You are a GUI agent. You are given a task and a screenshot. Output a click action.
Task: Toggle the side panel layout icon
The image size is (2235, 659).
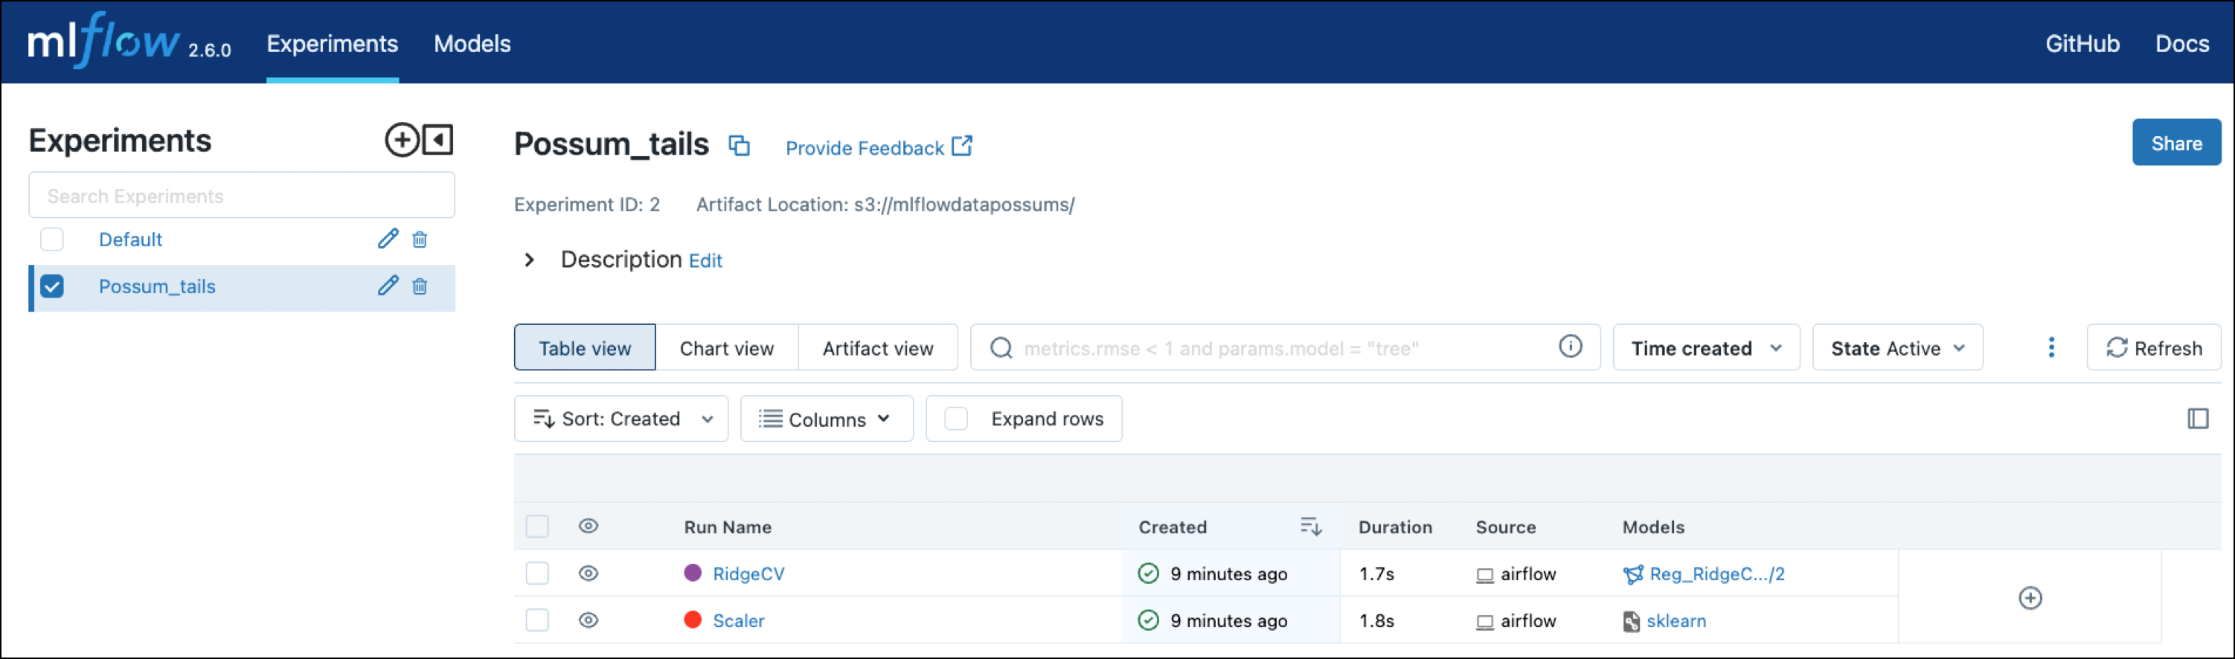click(x=2197, y=419)
